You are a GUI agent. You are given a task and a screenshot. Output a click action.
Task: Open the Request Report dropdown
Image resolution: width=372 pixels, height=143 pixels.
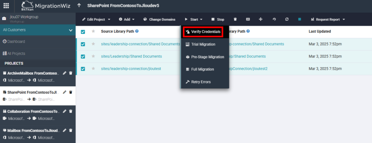(328, 19)
